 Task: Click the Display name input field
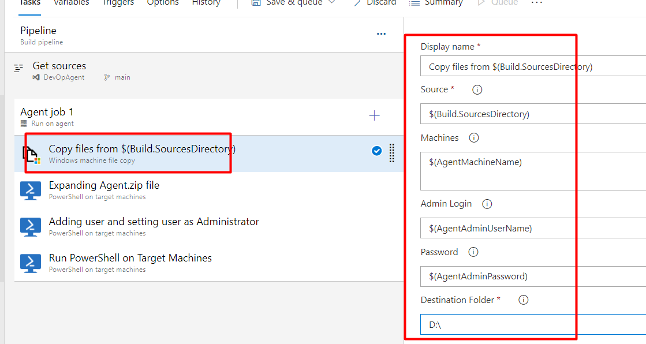(x=533, y=66)
